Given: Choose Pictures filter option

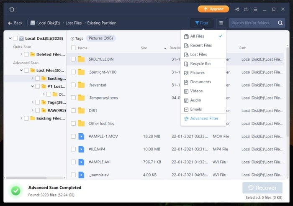Looking at the screenshot, I should [x=203, y=73].
